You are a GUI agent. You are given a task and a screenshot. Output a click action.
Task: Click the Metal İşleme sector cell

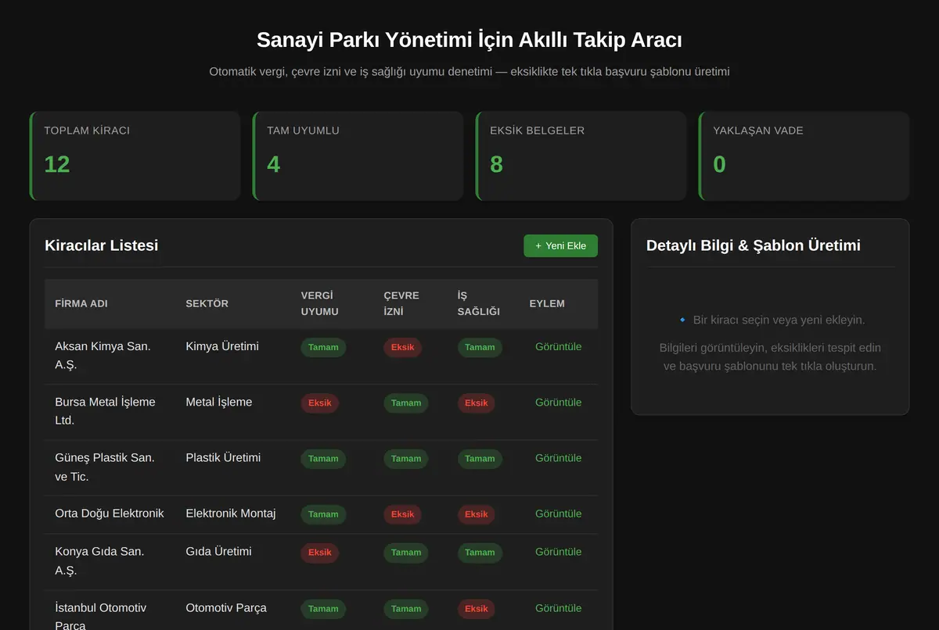(219, 402)
